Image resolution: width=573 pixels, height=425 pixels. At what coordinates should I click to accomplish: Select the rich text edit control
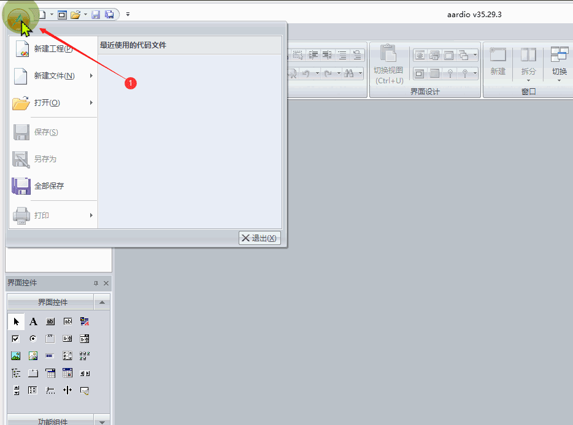pyautogui.click(x=85, y=322)
